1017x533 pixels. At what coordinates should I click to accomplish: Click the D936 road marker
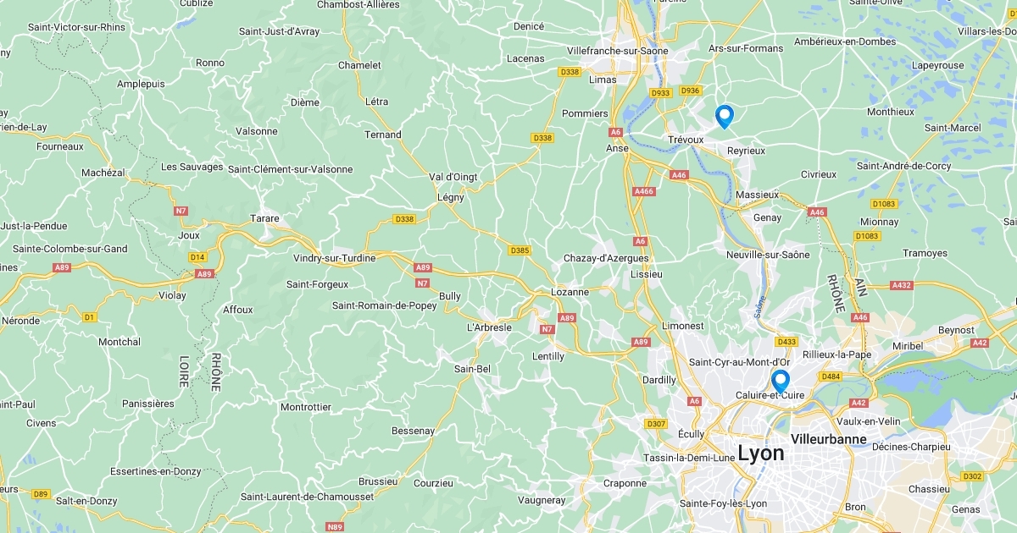[x=691, y=91]
